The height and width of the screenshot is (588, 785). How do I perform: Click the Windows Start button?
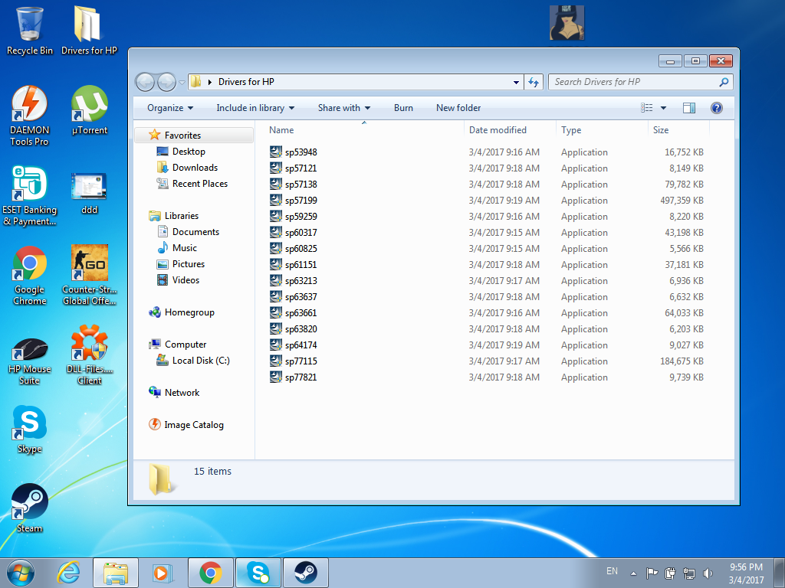tap(21, 573)
